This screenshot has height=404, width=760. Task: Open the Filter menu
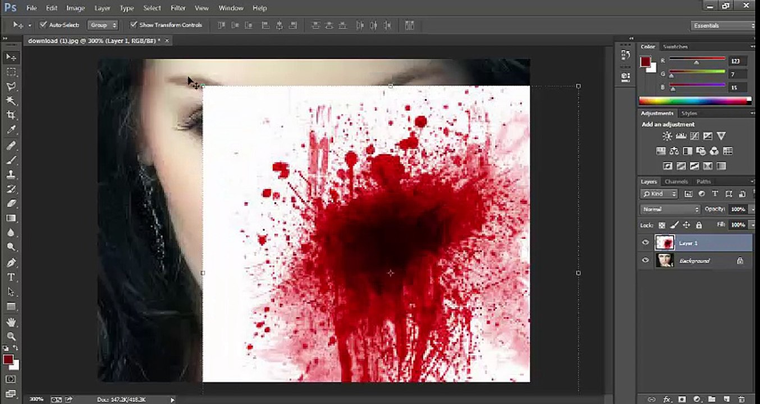[x=178, y=8]
